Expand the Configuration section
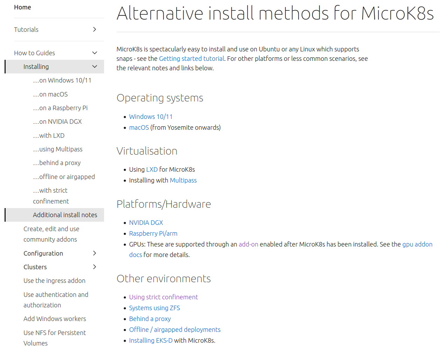This screenshot has height=349, width=440. tap(94, 253)
